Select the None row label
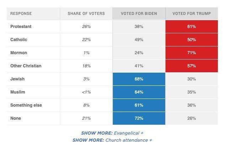Viewport: 225px width, 152px height. pos(16,118)
